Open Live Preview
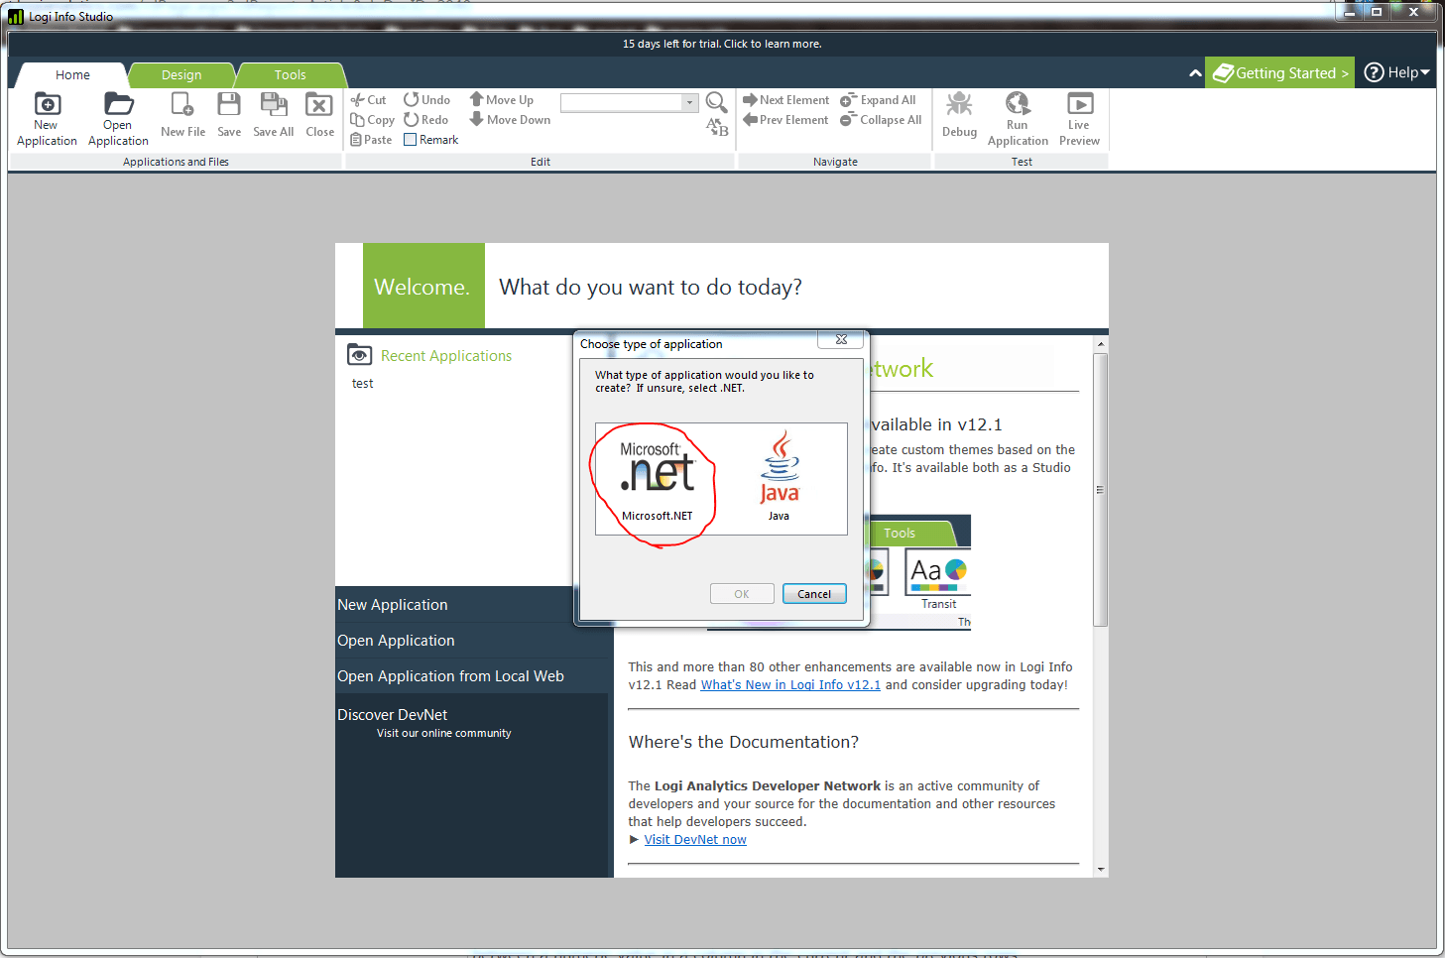 pyautogui.click(x=1078, y=117)
